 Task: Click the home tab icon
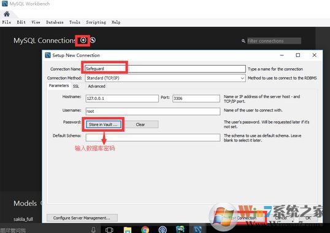point(7,14)
